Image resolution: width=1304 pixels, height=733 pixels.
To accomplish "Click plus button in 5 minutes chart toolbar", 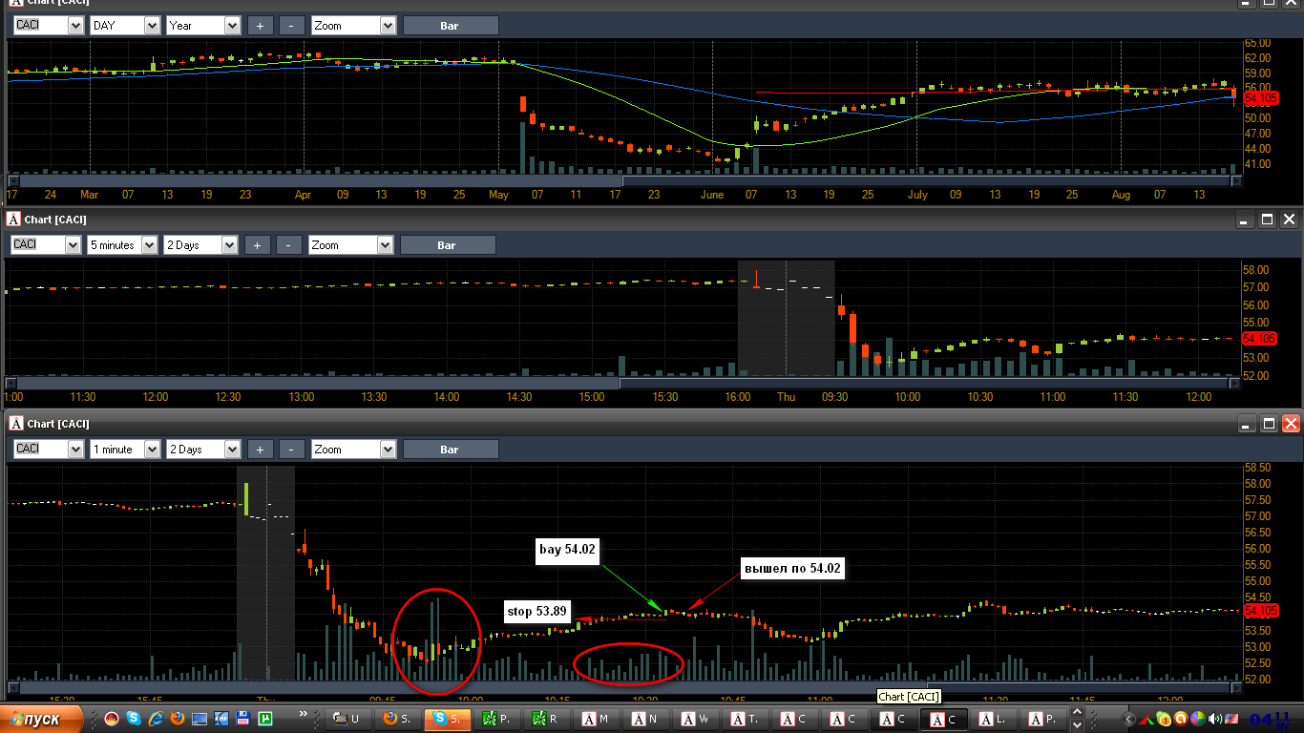I will click(x=257, y=245).
